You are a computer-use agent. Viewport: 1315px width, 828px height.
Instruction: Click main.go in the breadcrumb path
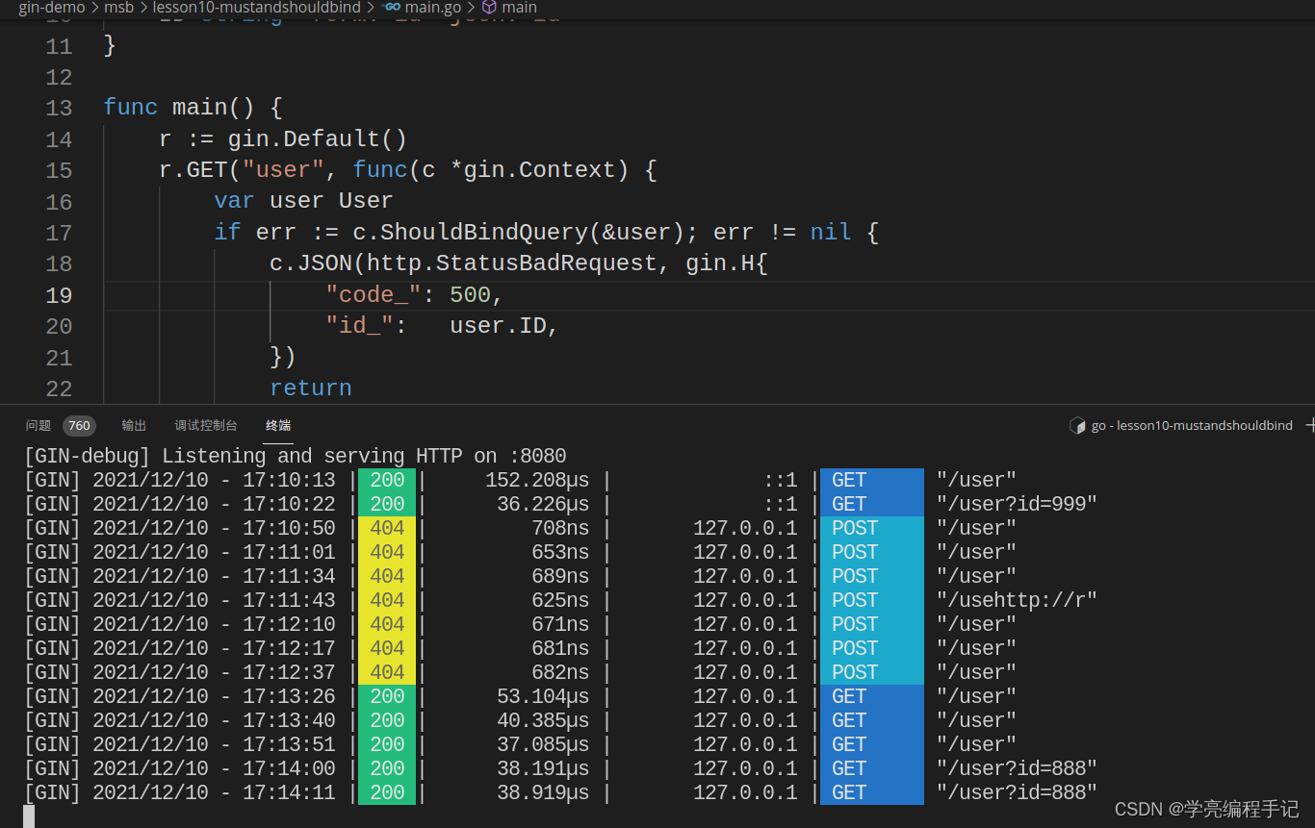pyautogui.click(x=435, y=8)
